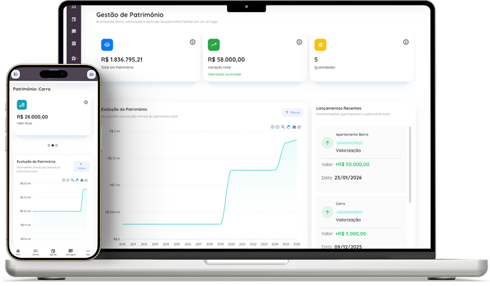Viewport: 490px width, 286px height.
Task: Click Lançamento Positivo badge under Carro
Action: [349, 212]
